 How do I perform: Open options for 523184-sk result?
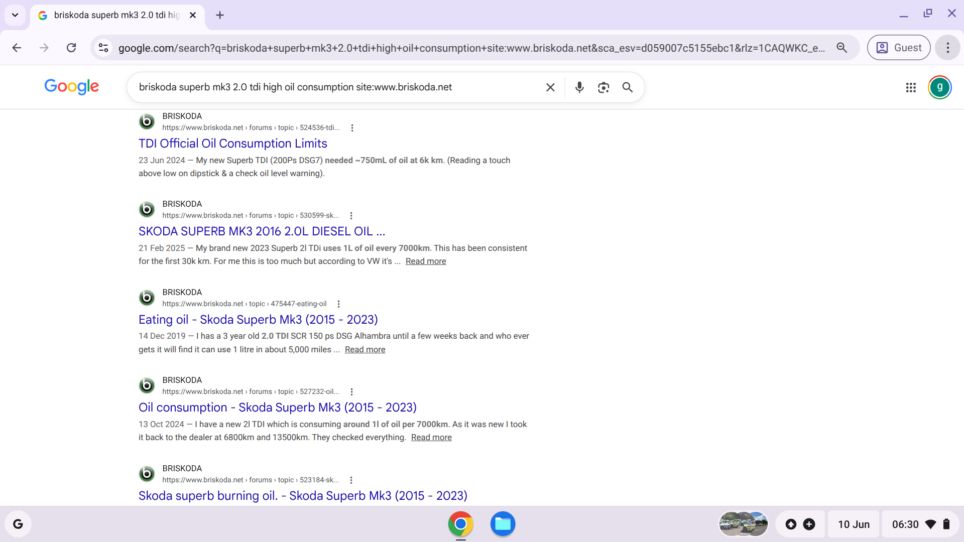[x=351, y=480]
